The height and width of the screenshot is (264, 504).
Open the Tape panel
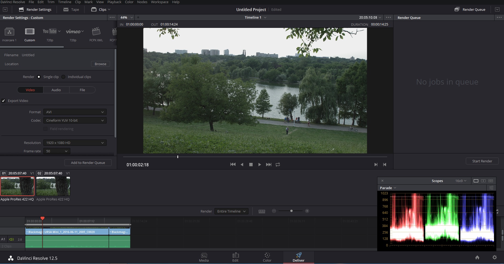click(x=71, y=9)
